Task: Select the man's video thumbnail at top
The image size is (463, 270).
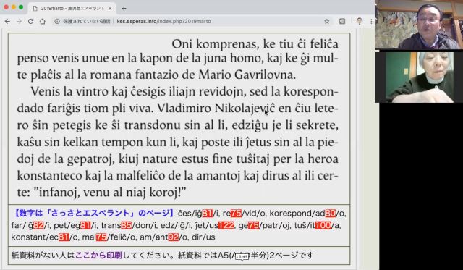Action: point(419,25)
